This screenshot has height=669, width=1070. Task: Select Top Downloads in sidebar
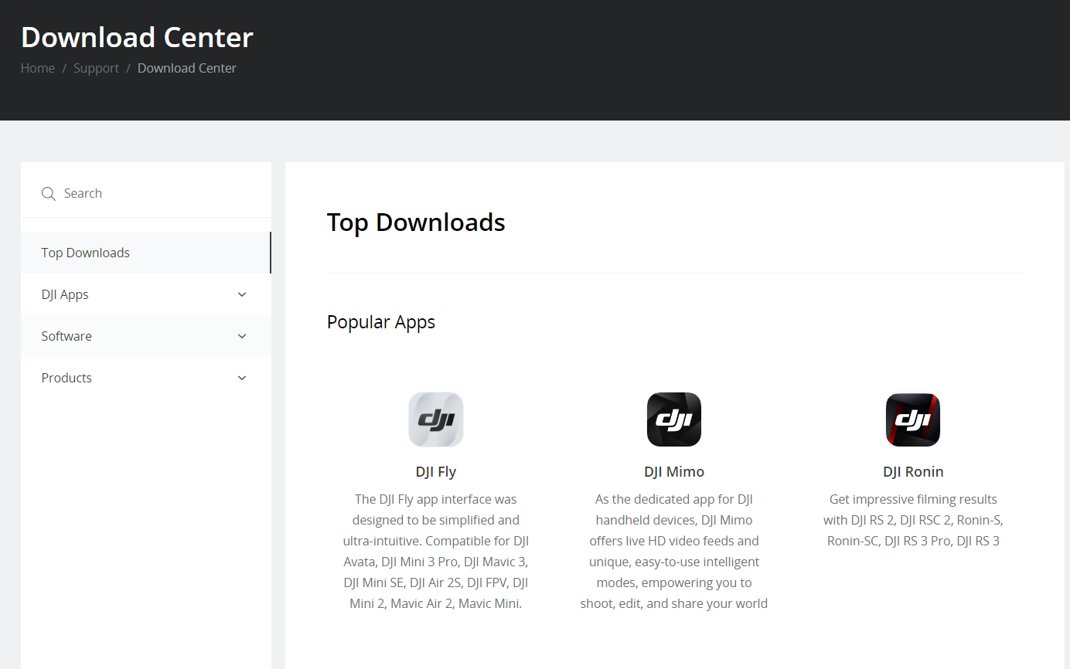[146, 253]
